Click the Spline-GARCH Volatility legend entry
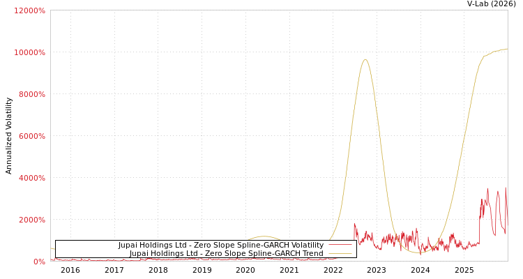523x279 pixels. (x=221, y=245)
